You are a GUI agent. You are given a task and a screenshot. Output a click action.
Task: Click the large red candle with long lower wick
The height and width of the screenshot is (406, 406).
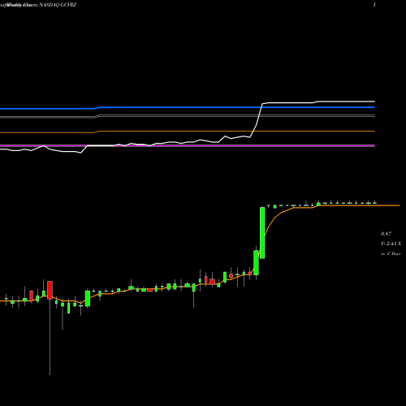[50, 290]
